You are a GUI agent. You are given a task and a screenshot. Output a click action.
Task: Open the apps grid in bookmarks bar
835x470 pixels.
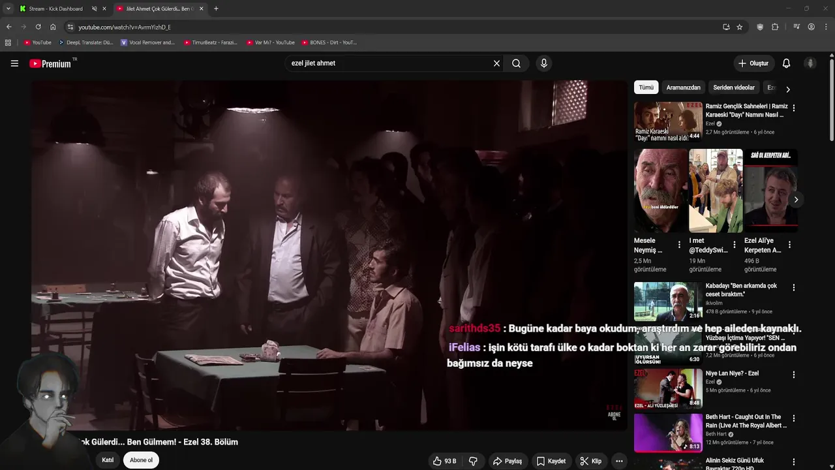(8, 42)
